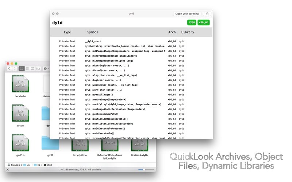Viewport: 292px width, 182px height.
Task: Select bundle1.o file icon in Finder
Action: [x=20, y=84]
